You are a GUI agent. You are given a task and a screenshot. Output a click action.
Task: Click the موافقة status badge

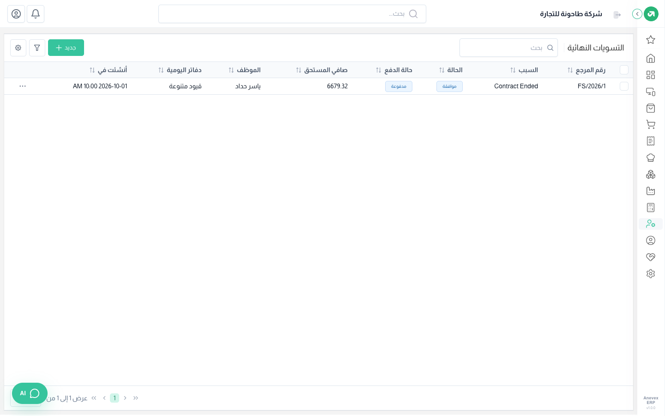pos(449,86)
